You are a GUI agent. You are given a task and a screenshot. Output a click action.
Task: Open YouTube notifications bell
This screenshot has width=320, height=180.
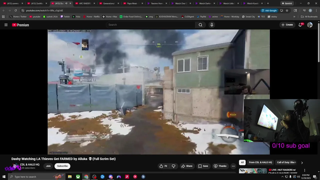[x=300, y=25]
